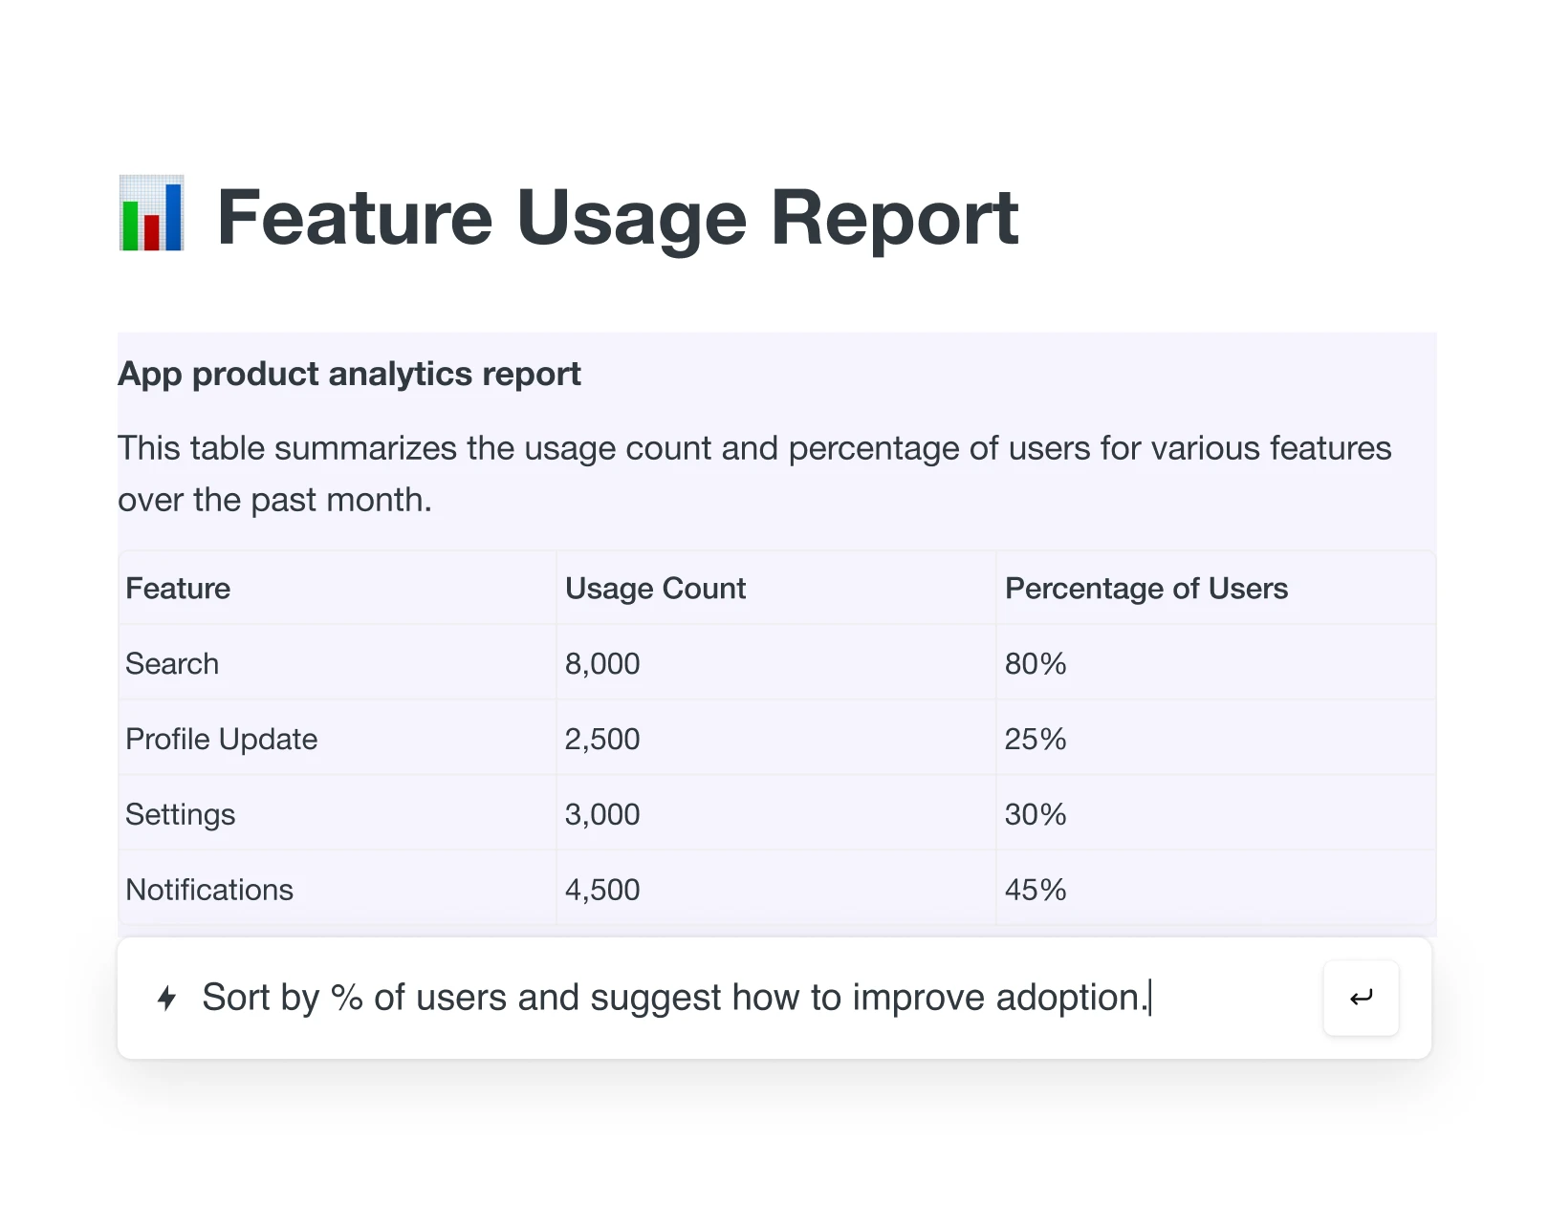Viewport: 1549px width, 1205px height.
Task: Click the table summary description text
Action: tap(754, 472)
